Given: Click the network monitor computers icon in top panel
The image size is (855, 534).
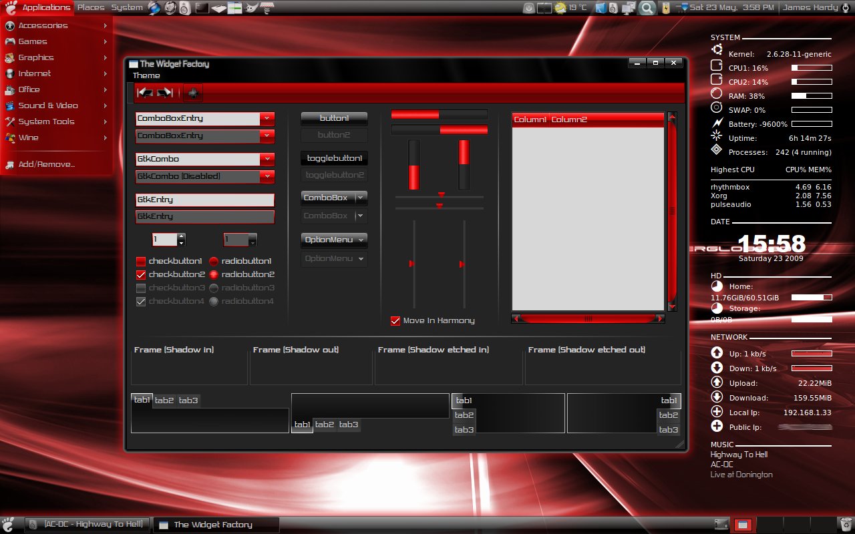Looking at the screenshot, I should (628, 7).
